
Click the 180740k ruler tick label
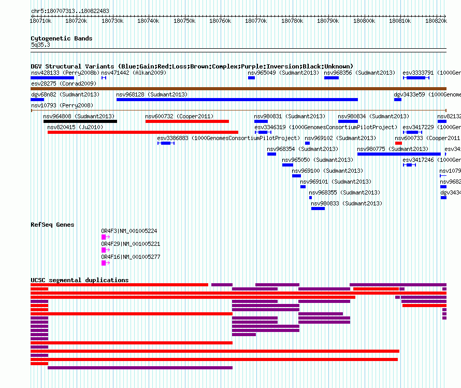coord(148,21)
